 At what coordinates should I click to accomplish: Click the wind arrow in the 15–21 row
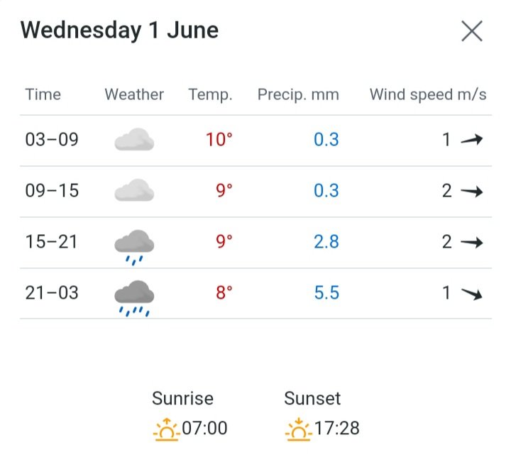(471, 242)
